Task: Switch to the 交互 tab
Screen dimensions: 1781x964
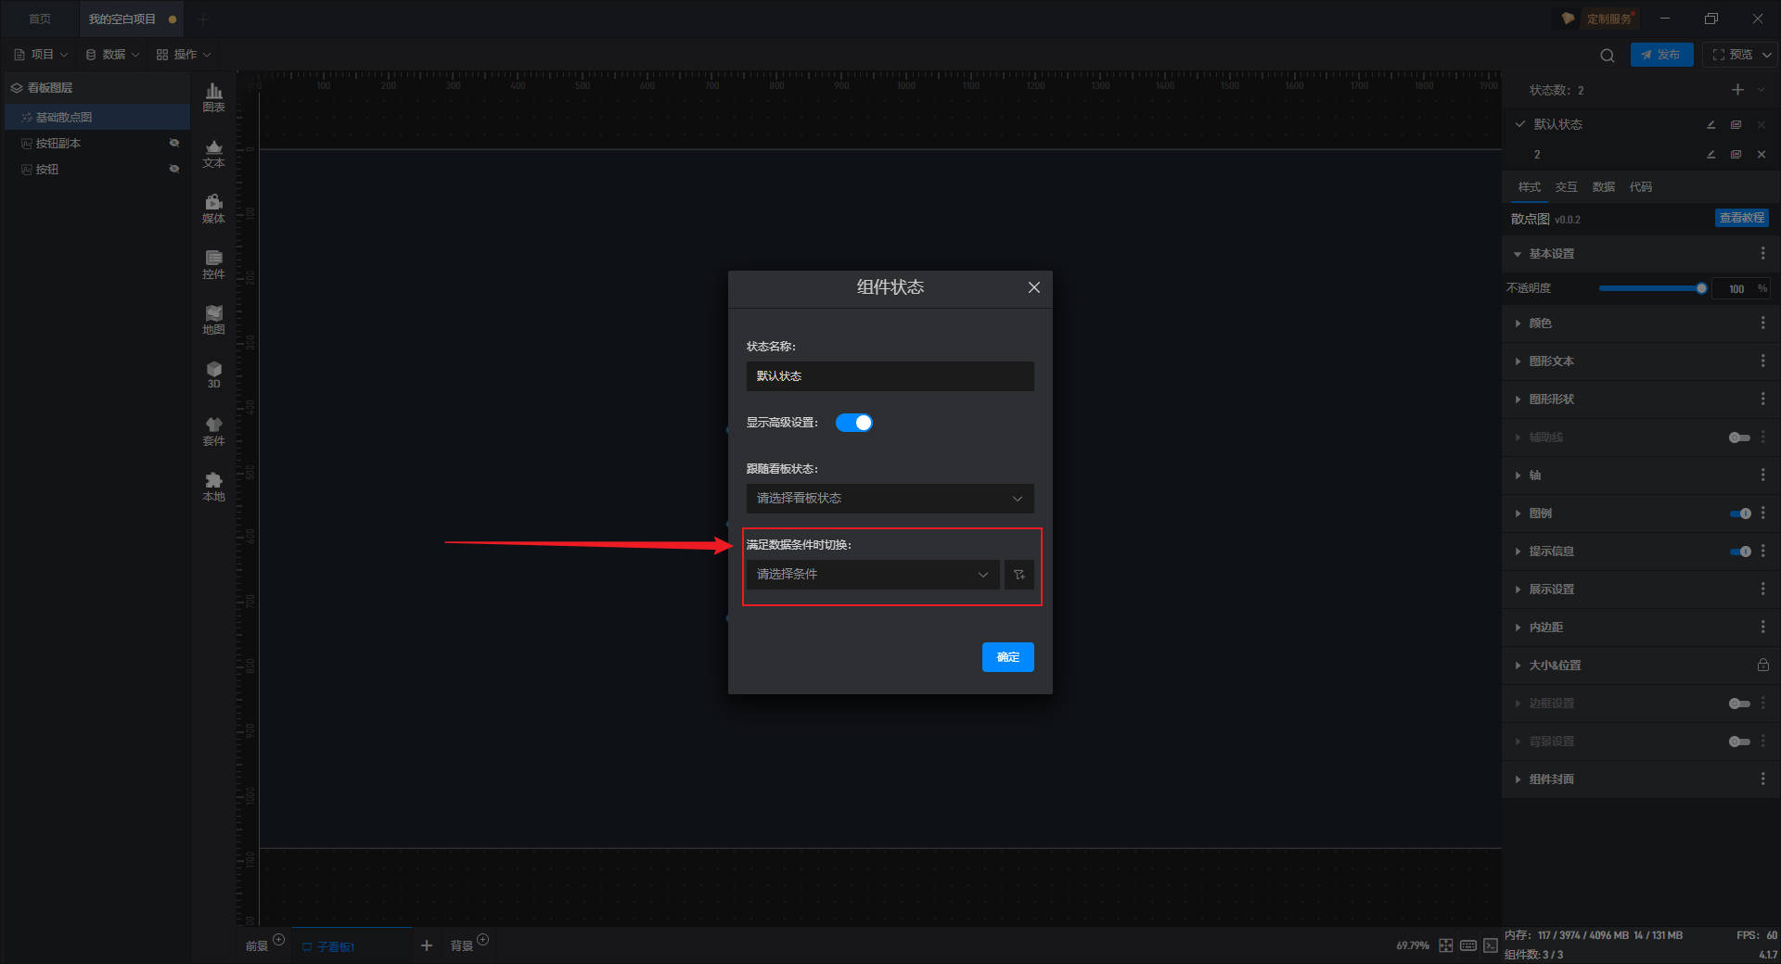Action: (x=1566, y=187)
